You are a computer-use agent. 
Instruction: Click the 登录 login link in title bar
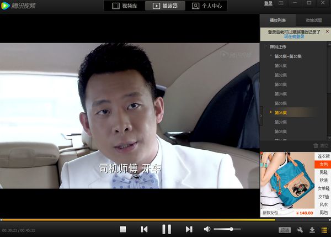[x=268, y=3]
